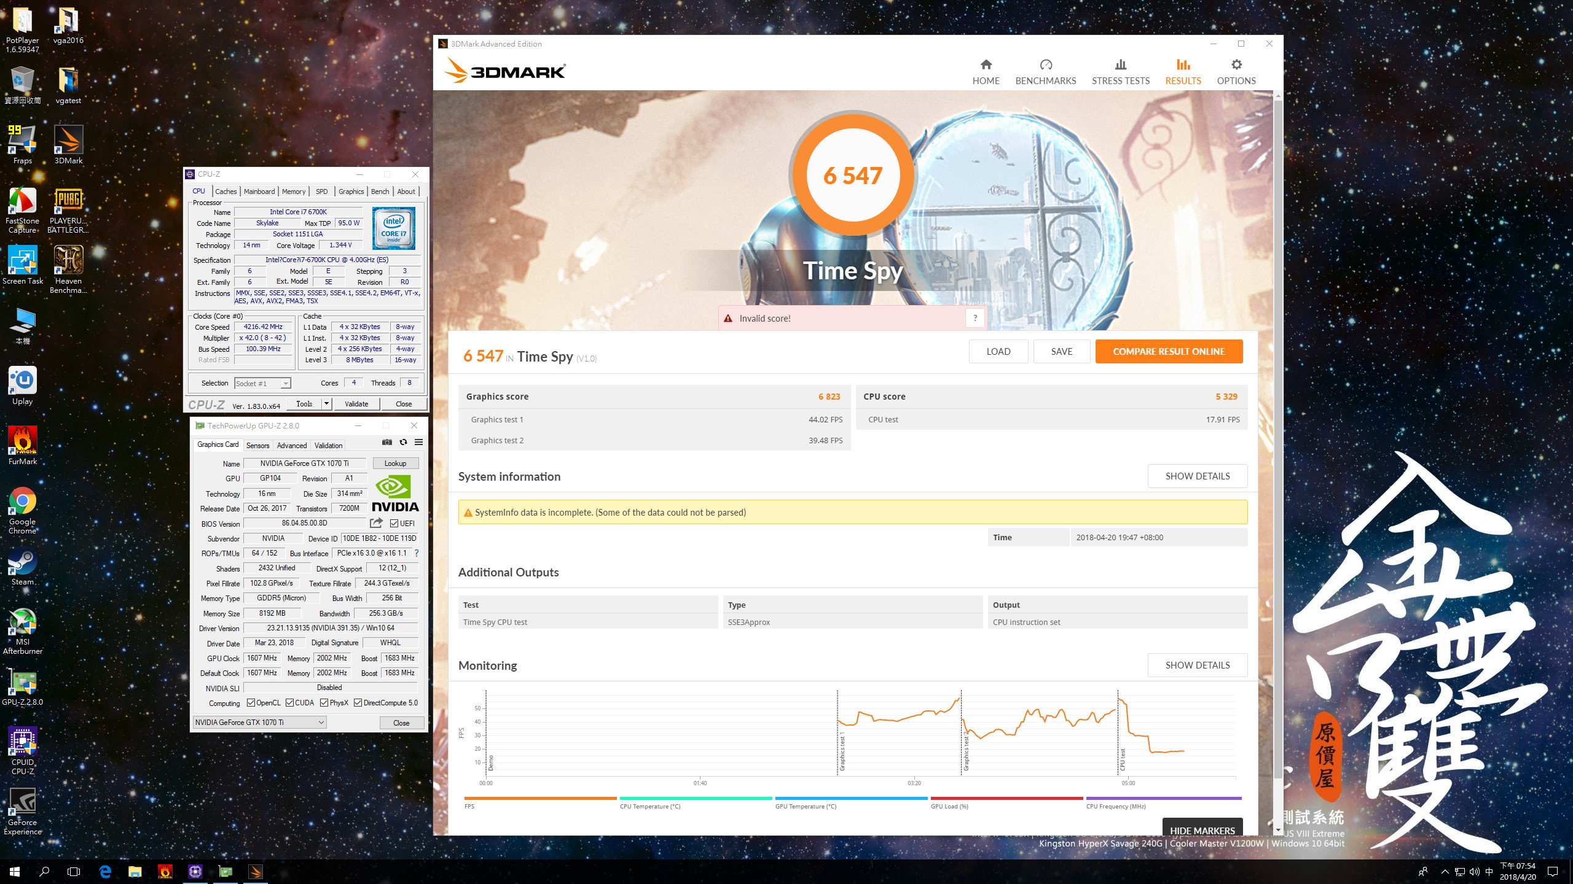1573x884 pixels.
Task: Click COMPARE RESULT ONLINE button
Action: [1169, 351]
